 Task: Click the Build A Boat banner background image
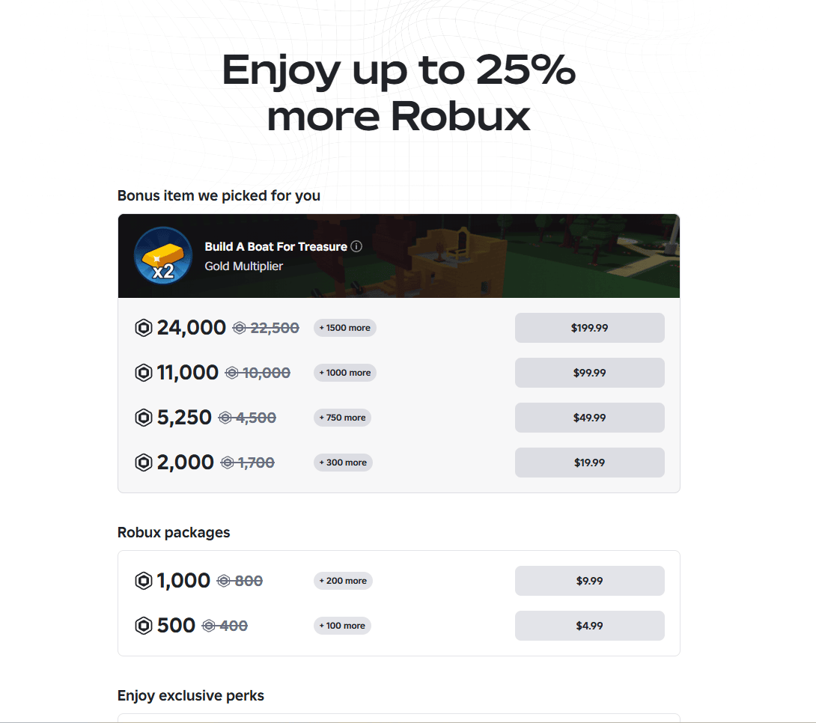click(x=524, y=256)
